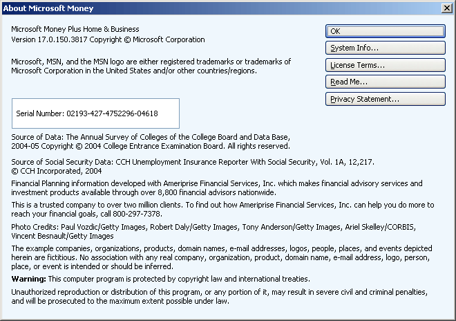Show the Privacy Statement
This screenshot has width=456, height=321.
coord(386,99)
